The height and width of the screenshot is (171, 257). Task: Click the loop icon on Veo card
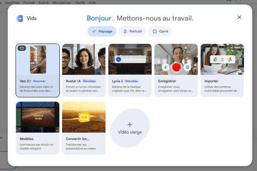click(22, 48)
